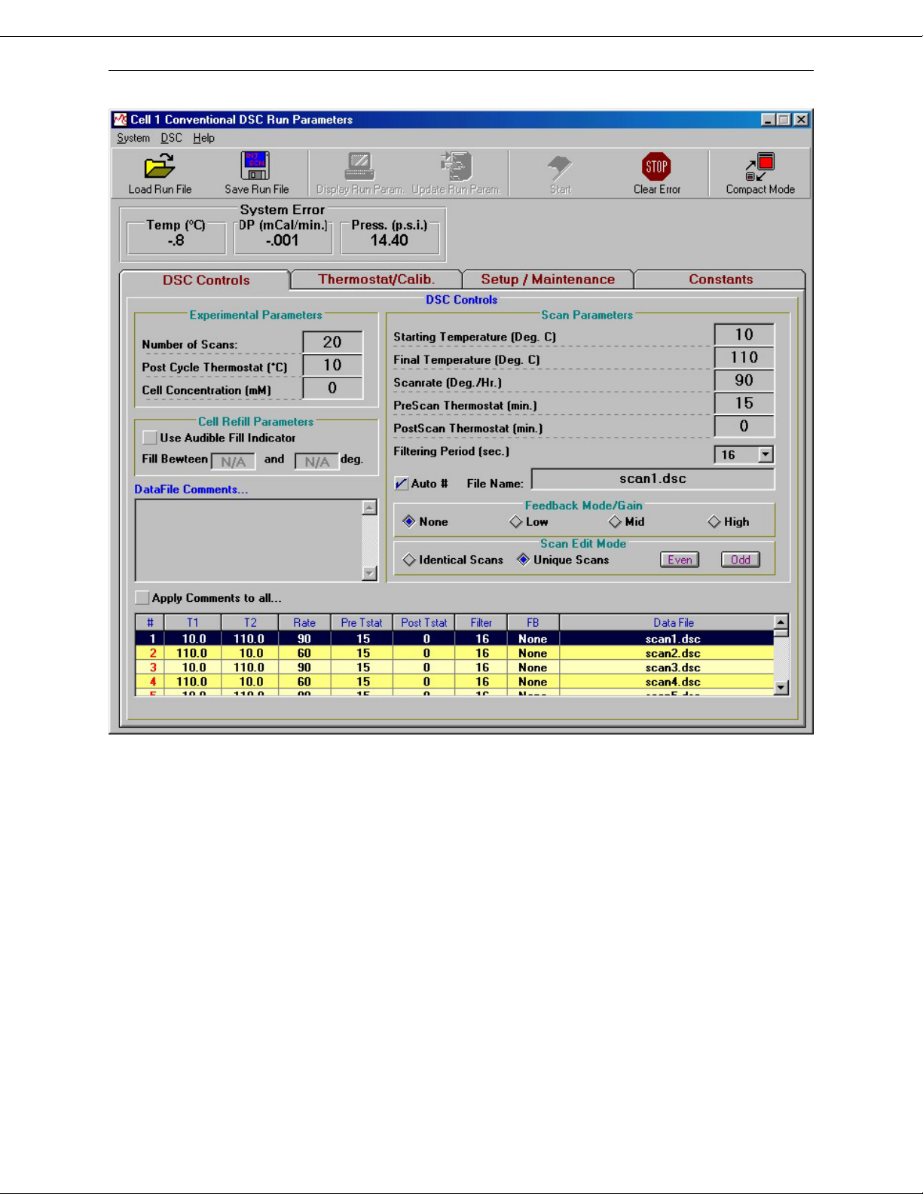Screen dimensions: 923x1194
Task: Select High feedback gain radio
Action: [714, 521]
